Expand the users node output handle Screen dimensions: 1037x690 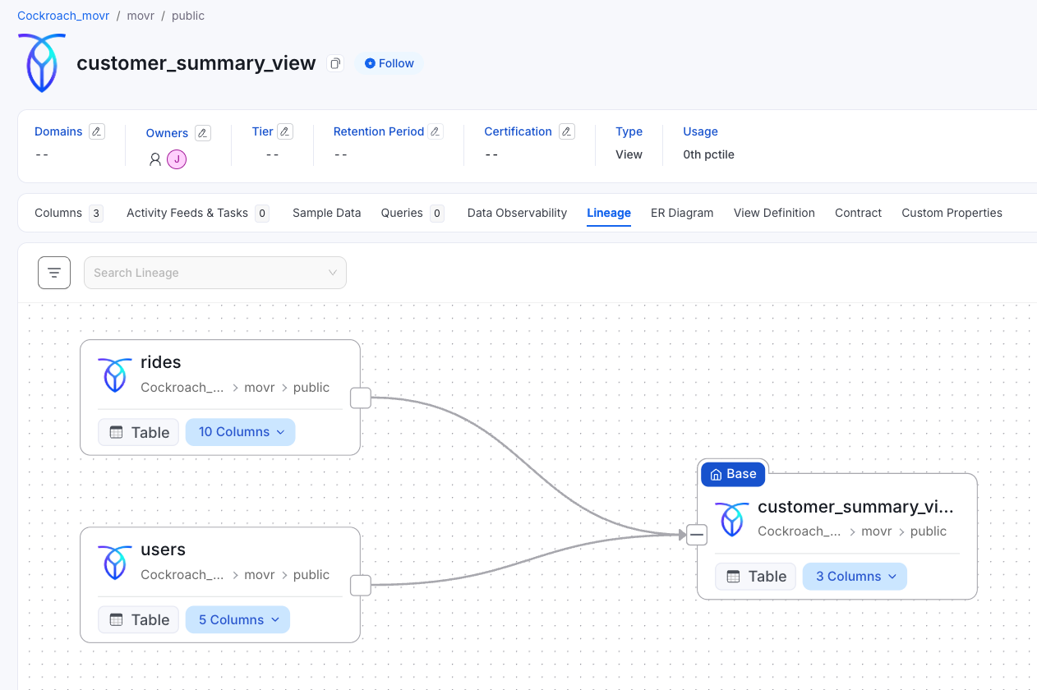361,585
